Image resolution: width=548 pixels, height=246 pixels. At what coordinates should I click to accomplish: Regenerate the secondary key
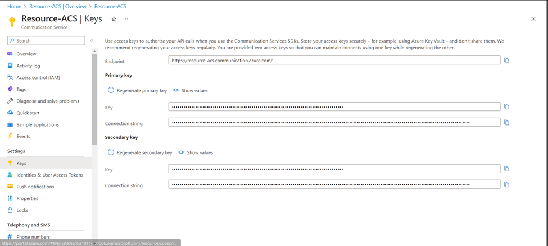coord(140,152)
